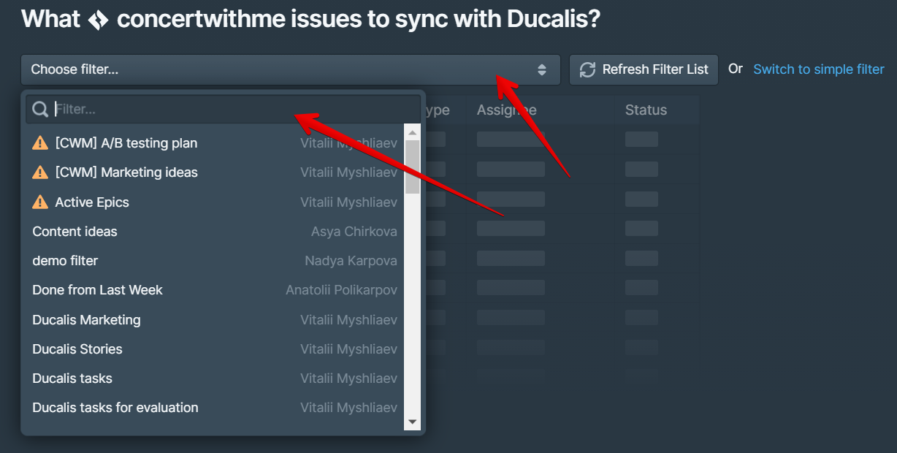Click the search magnifier icon

(40, 110)
